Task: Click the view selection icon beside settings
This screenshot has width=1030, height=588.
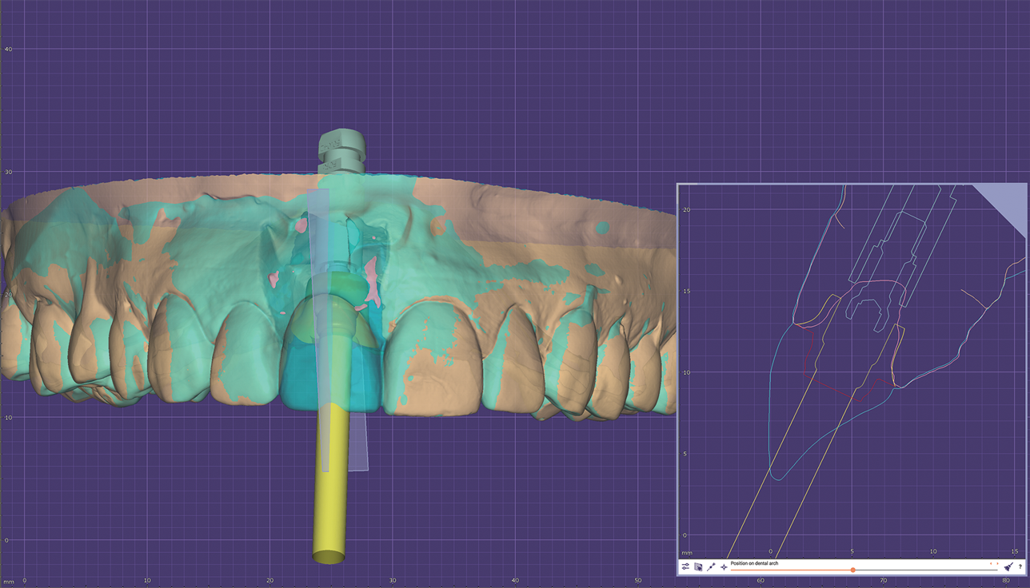Action: (x=698, y=566)
